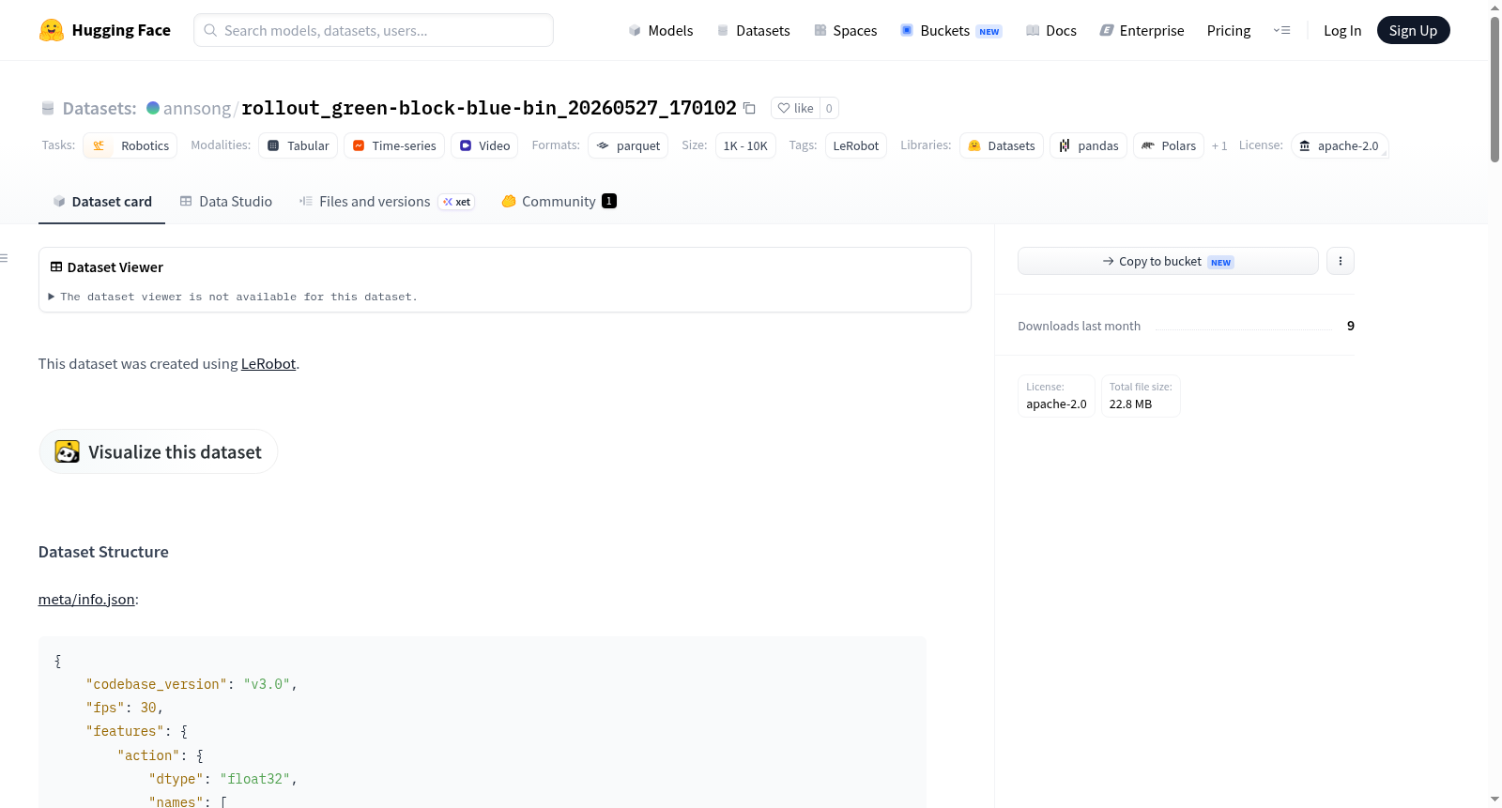Open the annsong user profile link
Viewport: 1502px width, 808px height.
(x=197, y=108)
